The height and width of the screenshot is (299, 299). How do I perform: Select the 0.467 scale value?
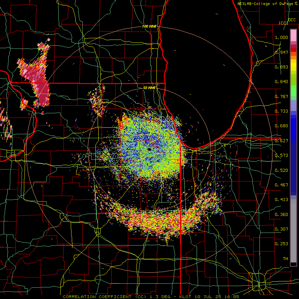click(281, 185)
